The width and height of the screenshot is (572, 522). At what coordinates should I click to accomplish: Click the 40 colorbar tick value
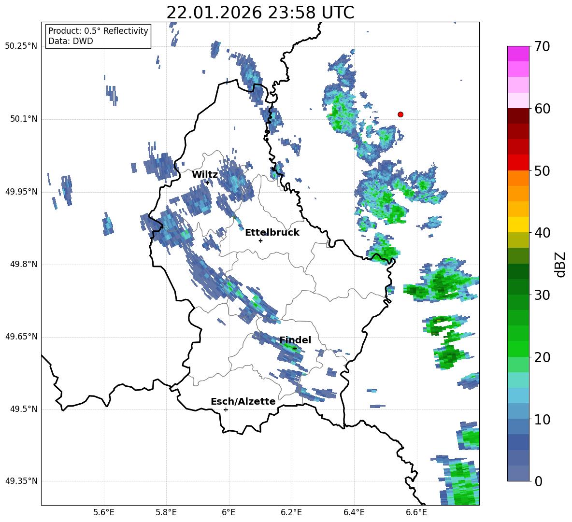click(543, 233)
